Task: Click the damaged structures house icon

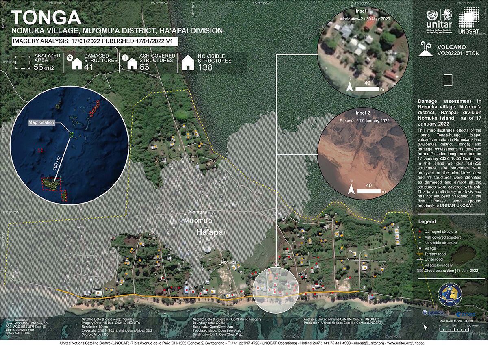Action: coord(77,63)
